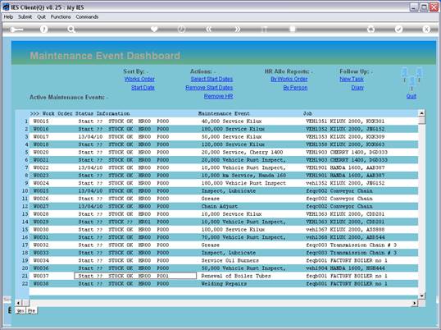Screen dimensions: 441x330
Task: Click the horizontal scrollbar right arrow
Action: point(415,303)
